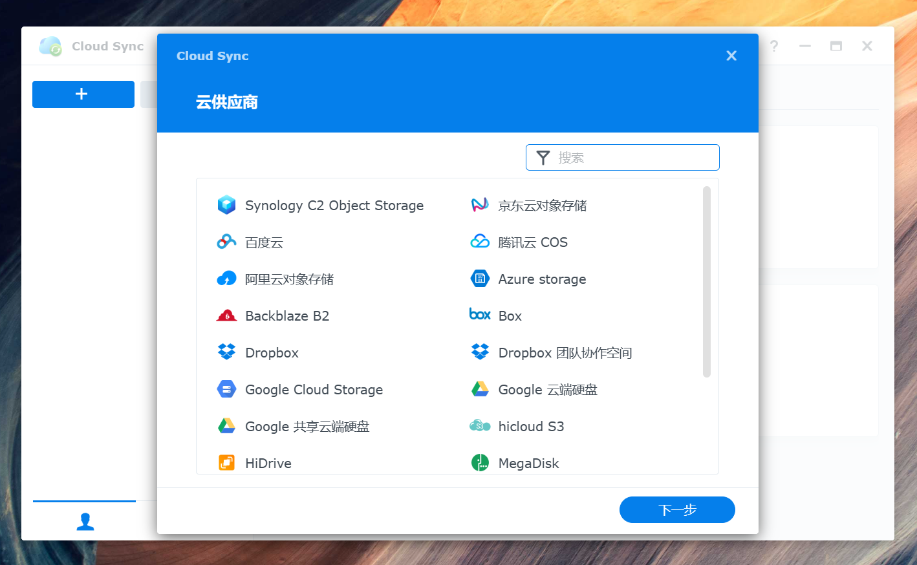Choose 'Google 云端硬盘' label
Viewport: 917px width, 565px height.
[x=548, y=390]
